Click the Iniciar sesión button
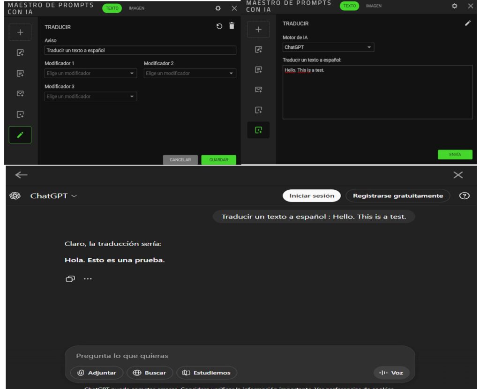480x389 pixels. tap(312, 196)
